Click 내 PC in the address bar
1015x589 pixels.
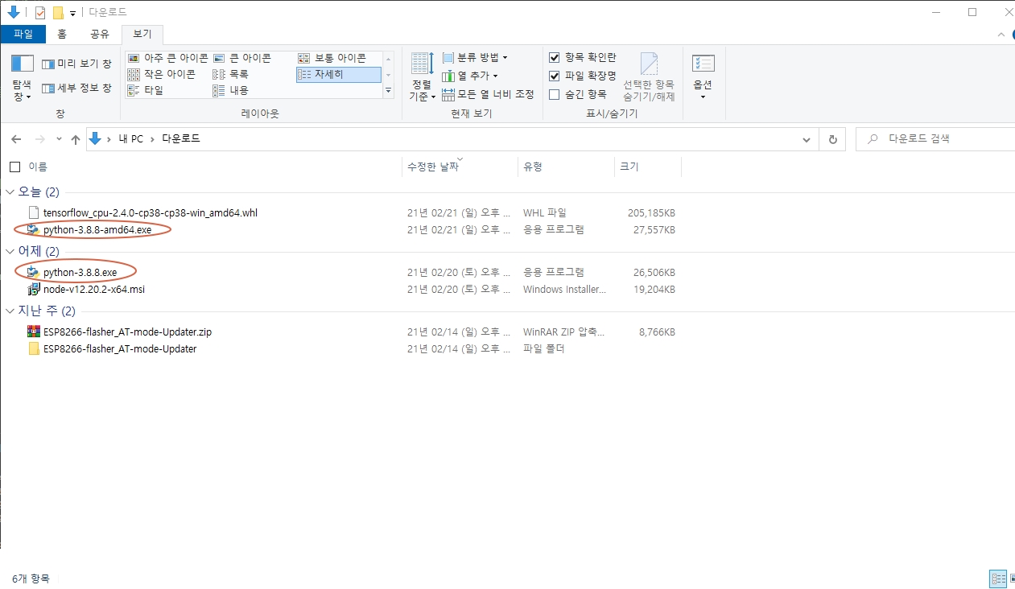[130, 139]
